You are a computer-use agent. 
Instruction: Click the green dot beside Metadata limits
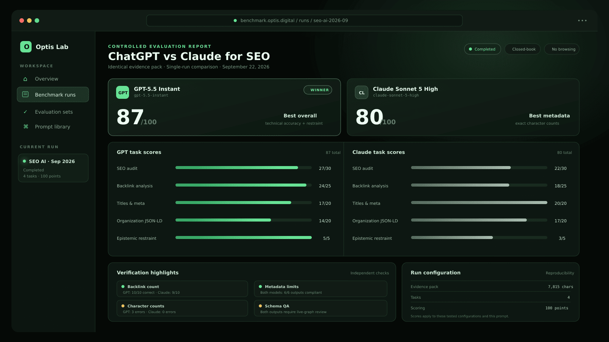click(260, 287)
